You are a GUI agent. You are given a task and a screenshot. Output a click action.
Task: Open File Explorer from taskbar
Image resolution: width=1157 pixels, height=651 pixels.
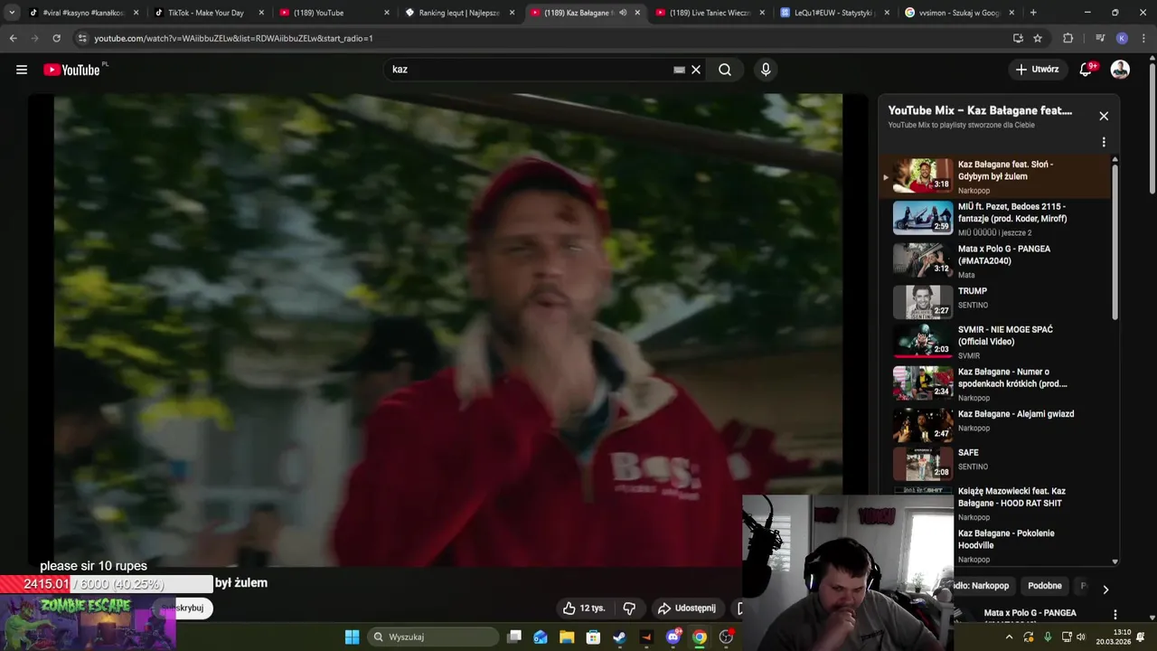pos(567,637)
